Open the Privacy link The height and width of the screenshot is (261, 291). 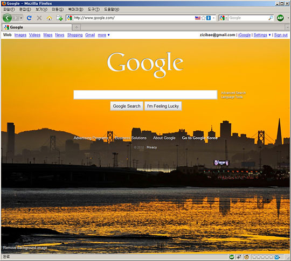pos(151,147)
